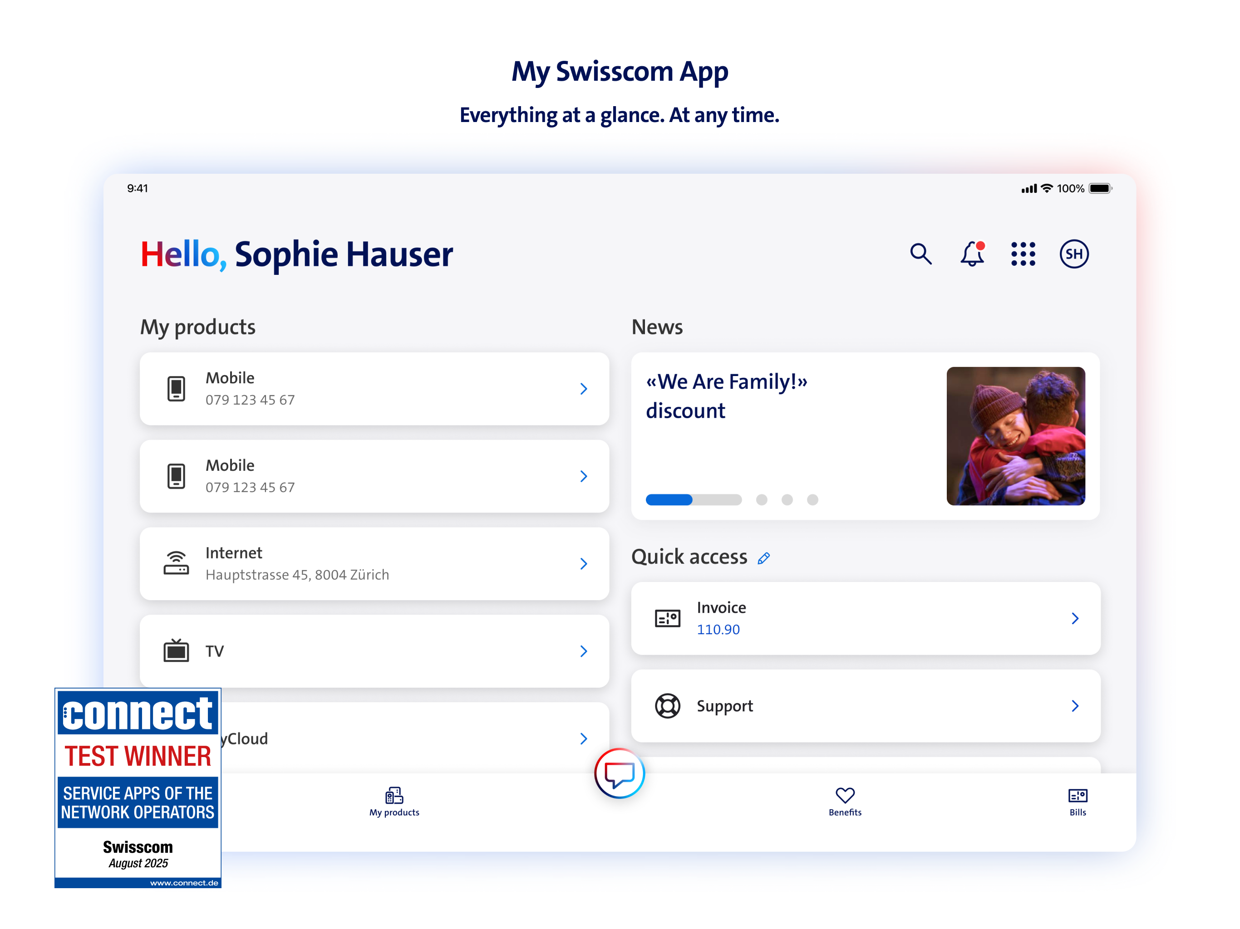Click the connect Test Winner badge

138,788
